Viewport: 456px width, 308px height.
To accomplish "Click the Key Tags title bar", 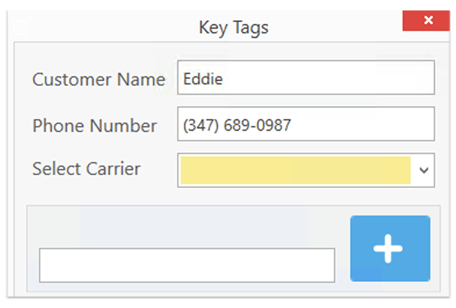I will pos(233,27).
